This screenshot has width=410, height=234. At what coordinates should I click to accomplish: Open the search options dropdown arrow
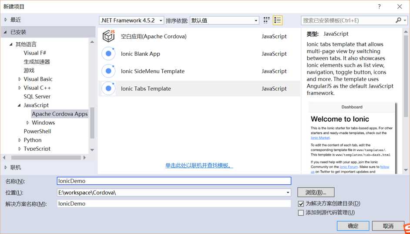coord(405,20)
